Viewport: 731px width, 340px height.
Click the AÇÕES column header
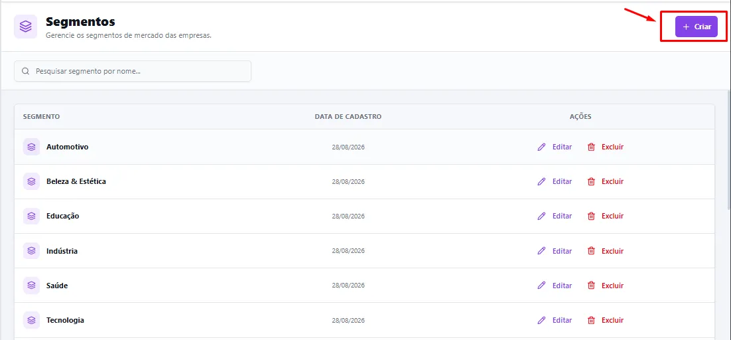(580, 117)
